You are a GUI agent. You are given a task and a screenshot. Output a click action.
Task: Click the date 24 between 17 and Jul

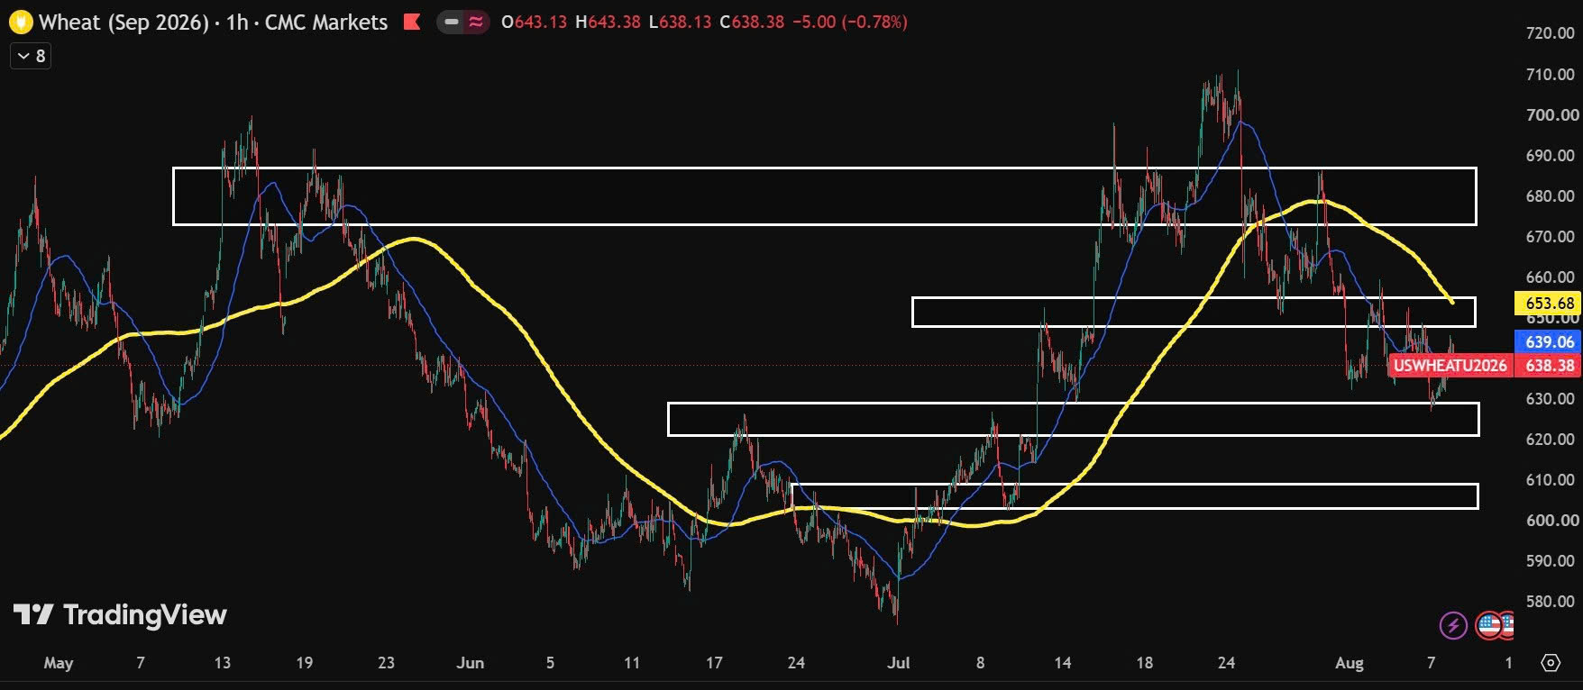(796, 663)
